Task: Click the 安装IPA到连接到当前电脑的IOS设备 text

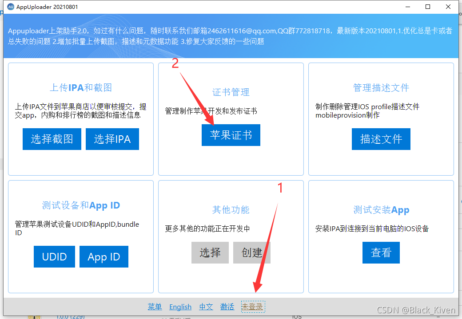Action: (x=372, y=228)
